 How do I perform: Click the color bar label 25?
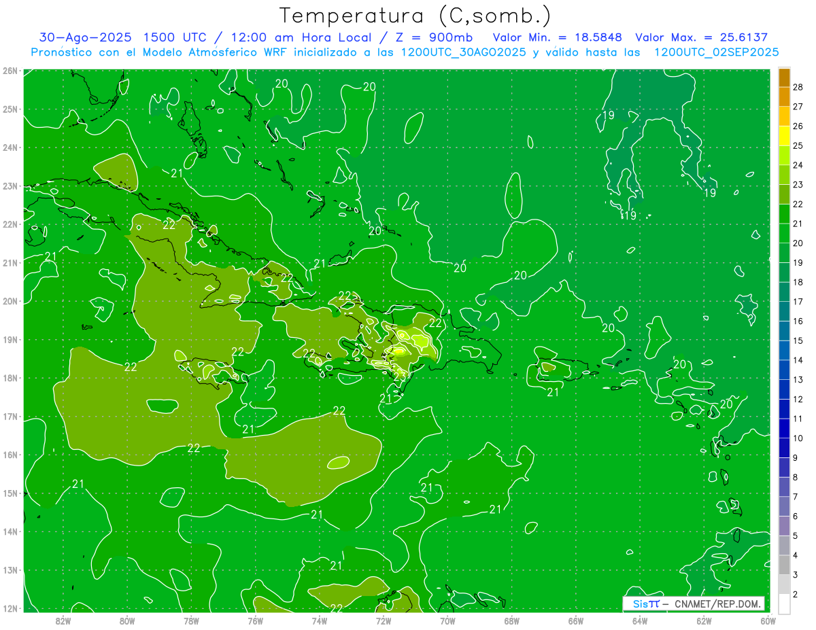click(798, 145)
